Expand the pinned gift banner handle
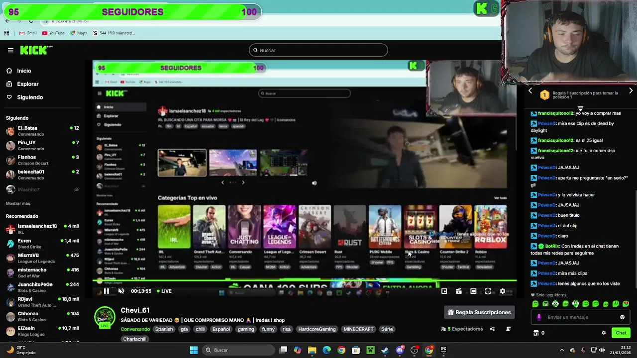This screenshot has height=358, width=637. [580, 108]
